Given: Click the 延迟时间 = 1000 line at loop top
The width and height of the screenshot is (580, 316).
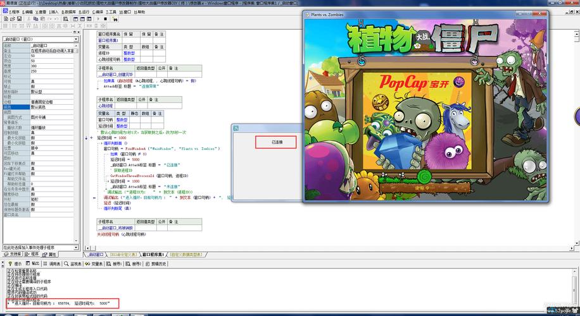Looking at the screenshot, I should coord(111,138).
